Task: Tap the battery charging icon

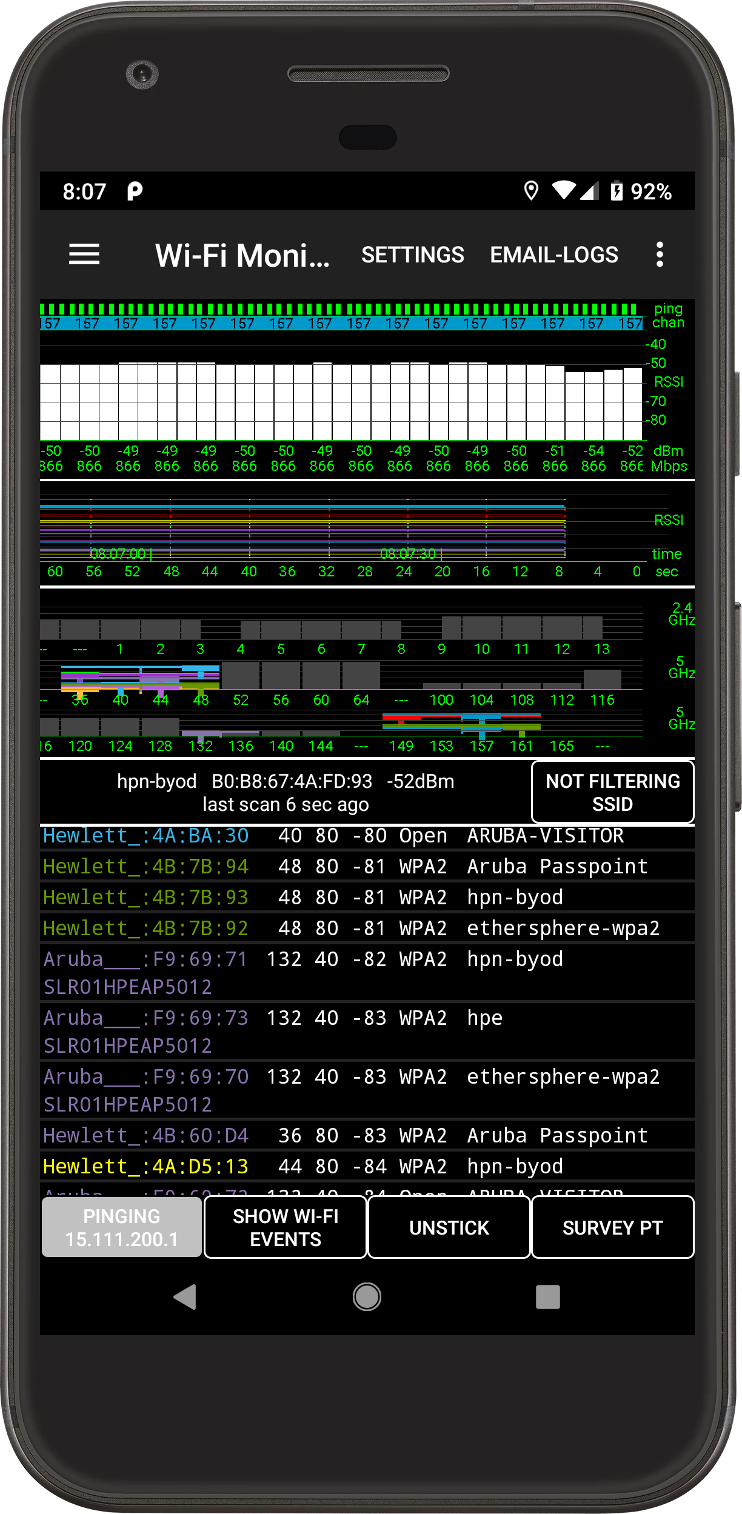Action: click(x=616, y=191)
